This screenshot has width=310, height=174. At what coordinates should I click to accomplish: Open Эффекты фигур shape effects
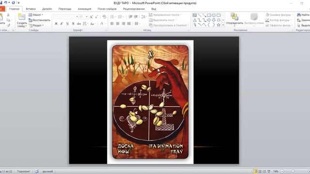click(x=279, y=25)
